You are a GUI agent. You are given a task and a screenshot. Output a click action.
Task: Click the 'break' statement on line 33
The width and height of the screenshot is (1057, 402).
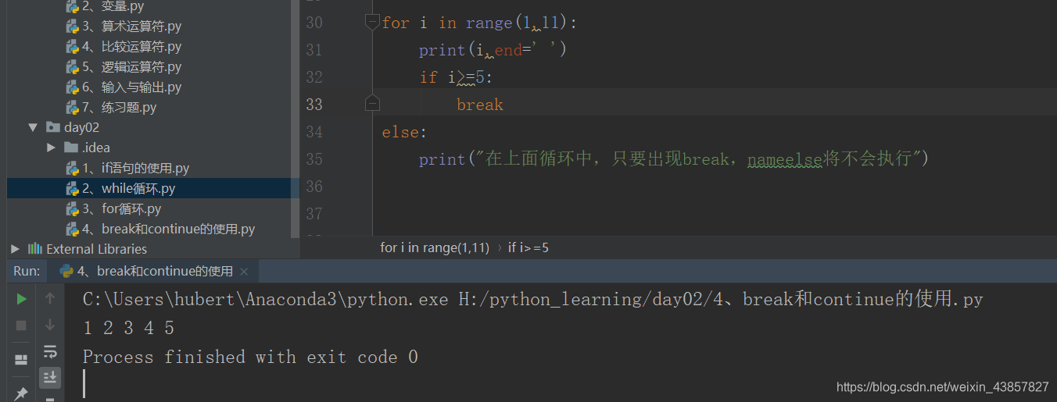coord(480,105)
